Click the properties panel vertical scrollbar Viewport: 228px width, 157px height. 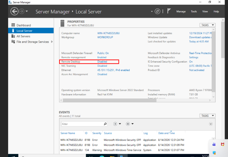[213, 62]
